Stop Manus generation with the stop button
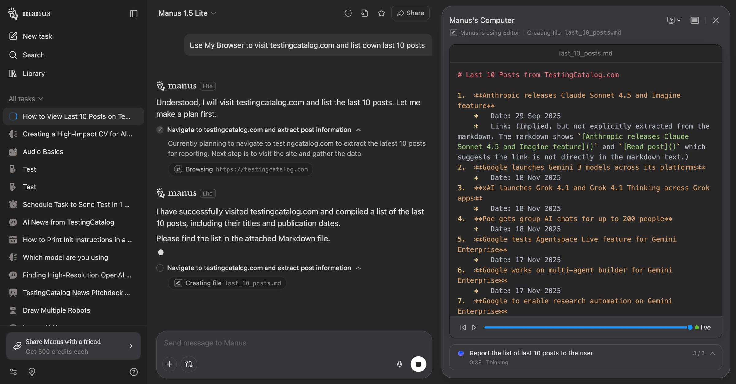This screenshot has width=736, height=384. point(418,364)
